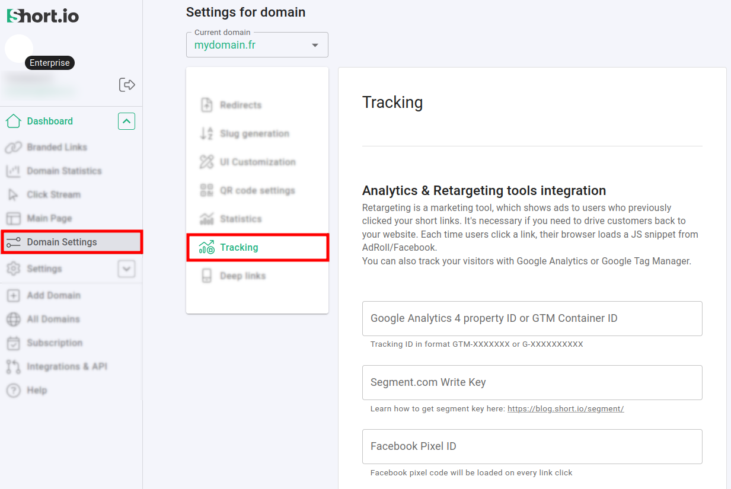Expand the Settings section chevron
731x489 pixels.
126,269
